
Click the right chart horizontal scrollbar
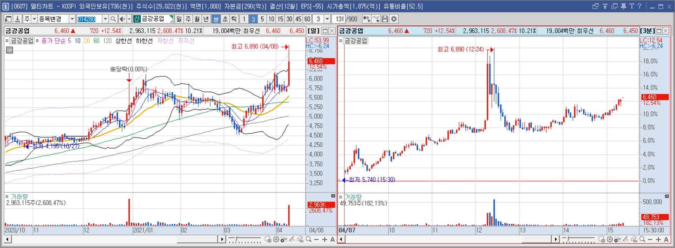[x=448, y=239]
